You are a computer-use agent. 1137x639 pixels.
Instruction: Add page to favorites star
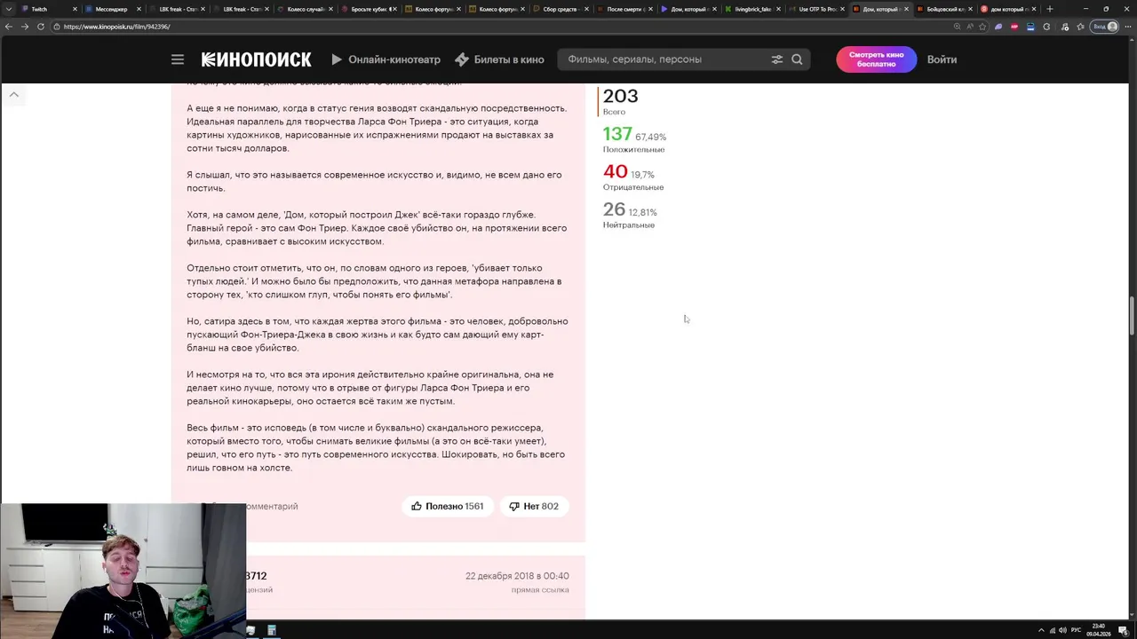(x=982, y=27)
